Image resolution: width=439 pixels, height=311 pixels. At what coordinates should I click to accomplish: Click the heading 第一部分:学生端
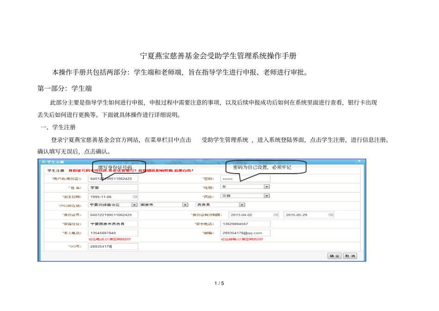tap(65, 88)
